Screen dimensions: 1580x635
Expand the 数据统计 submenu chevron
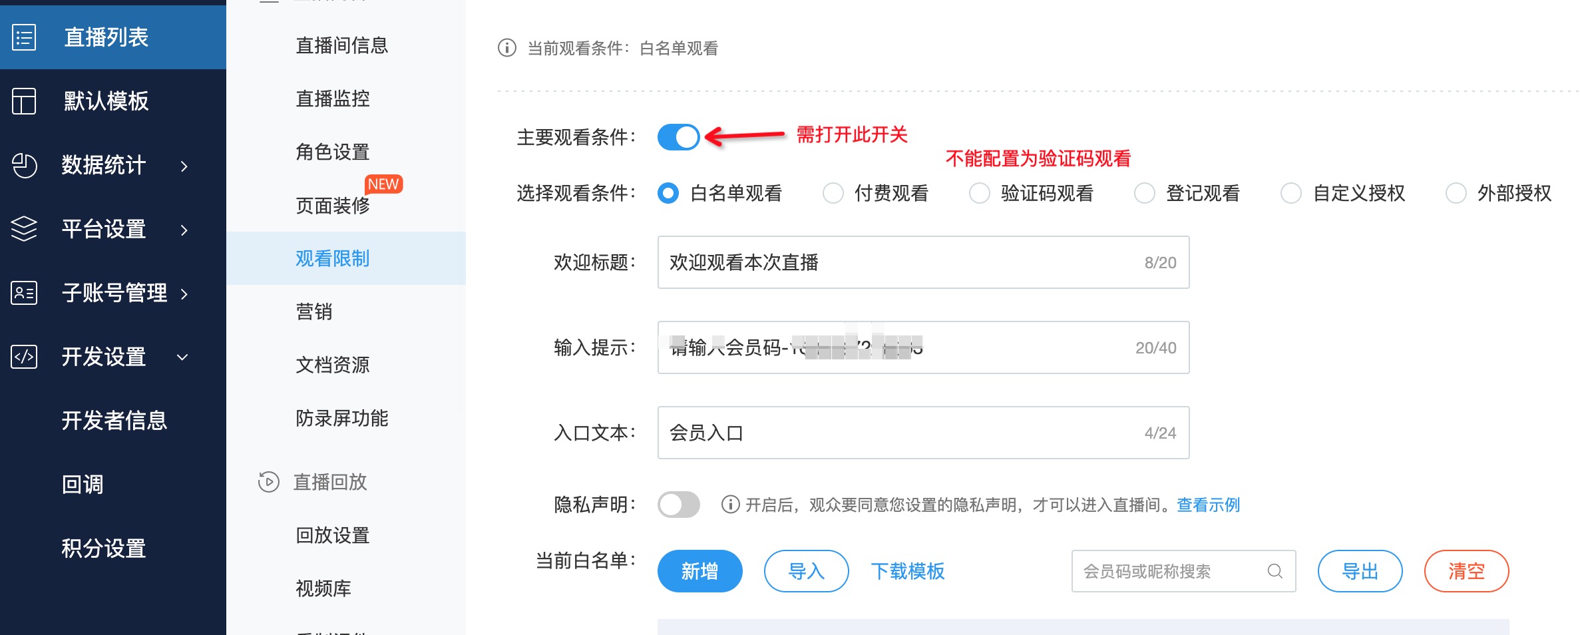(x=184, y=166)
